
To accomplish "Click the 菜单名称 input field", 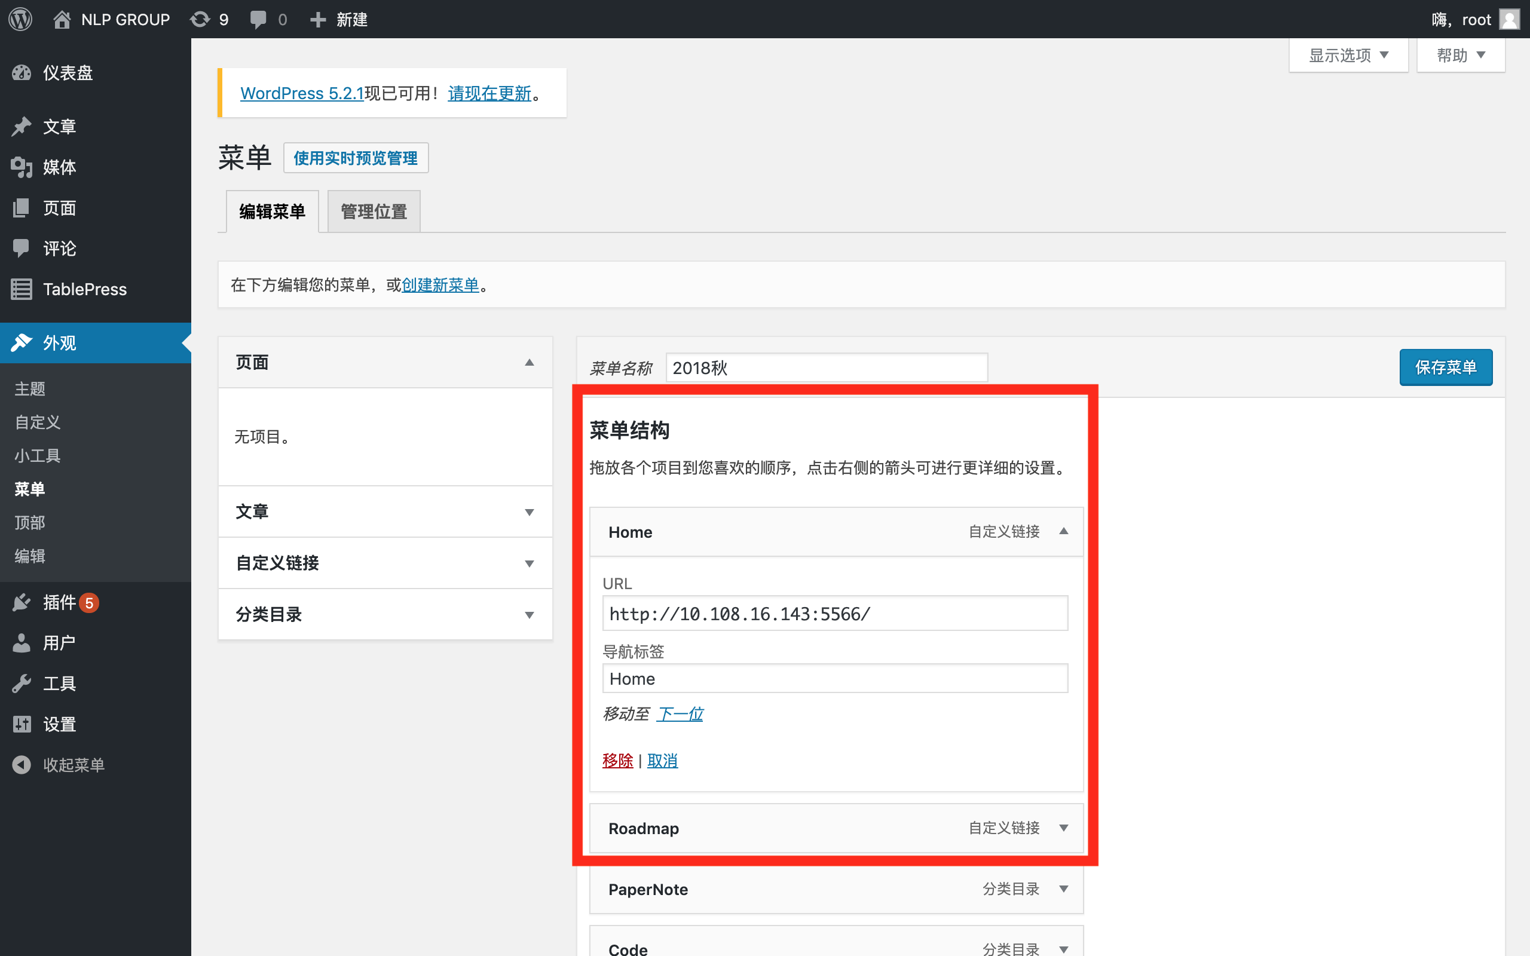I will 826,368.
